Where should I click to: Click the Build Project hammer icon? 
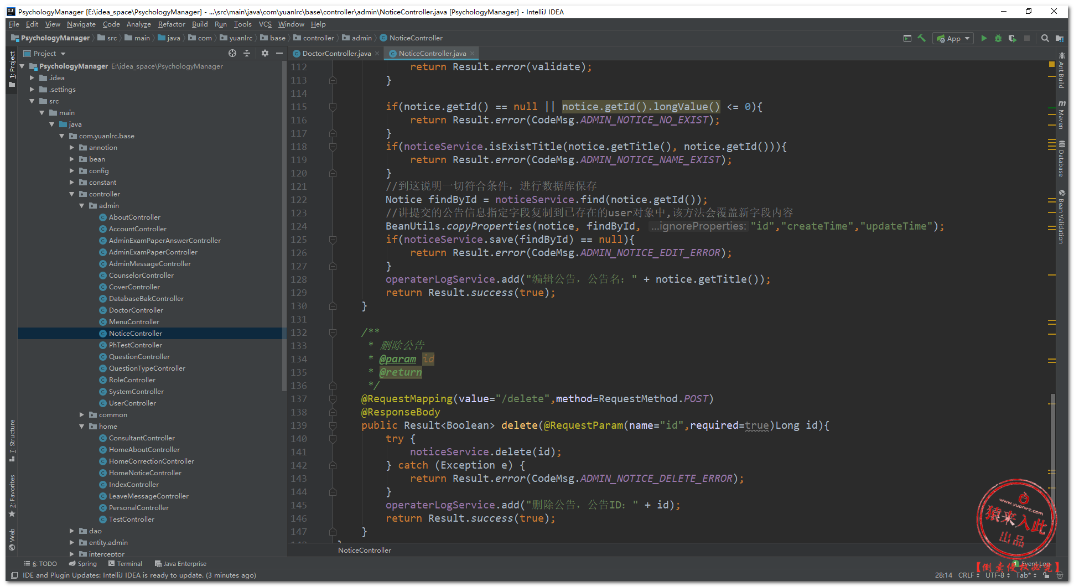pos(921,38)
